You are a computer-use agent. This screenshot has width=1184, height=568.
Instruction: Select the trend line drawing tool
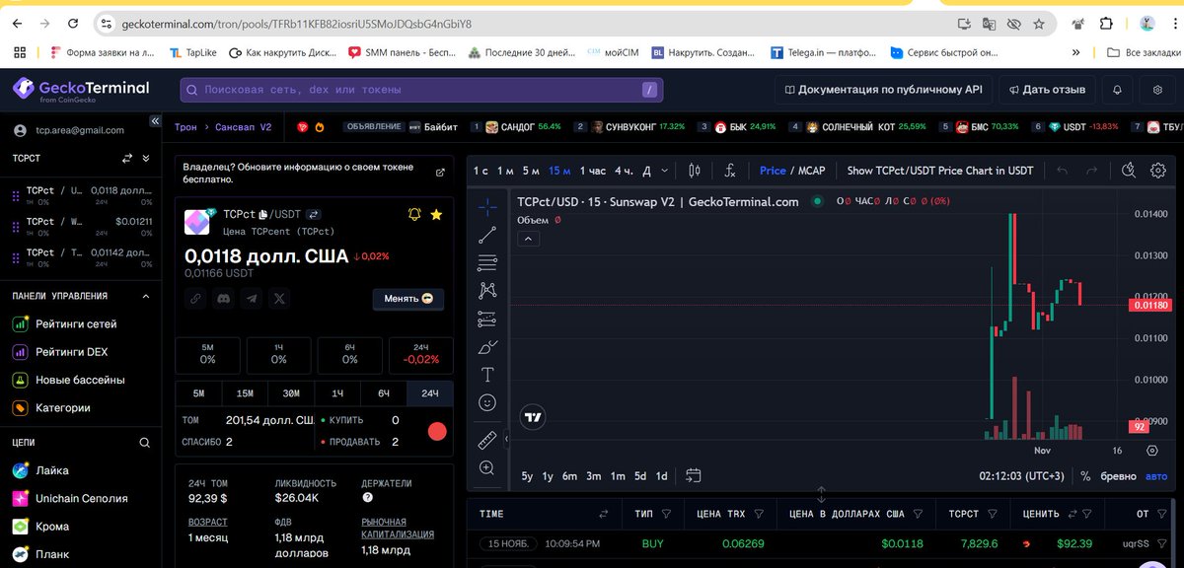pyautogui.click(x=486, y=235)
